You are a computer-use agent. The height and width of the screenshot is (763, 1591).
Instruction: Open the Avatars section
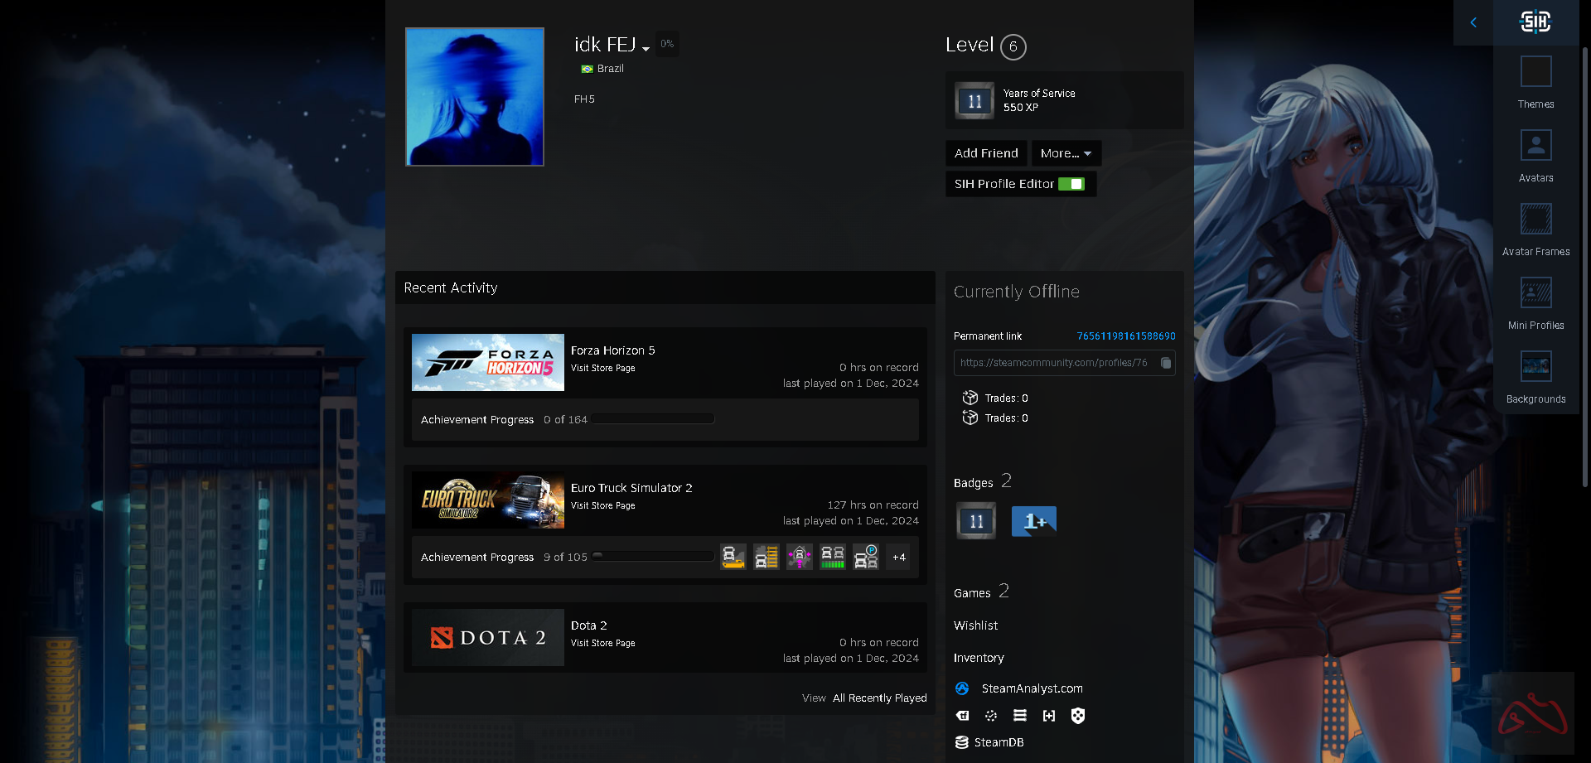(1535, 155)
